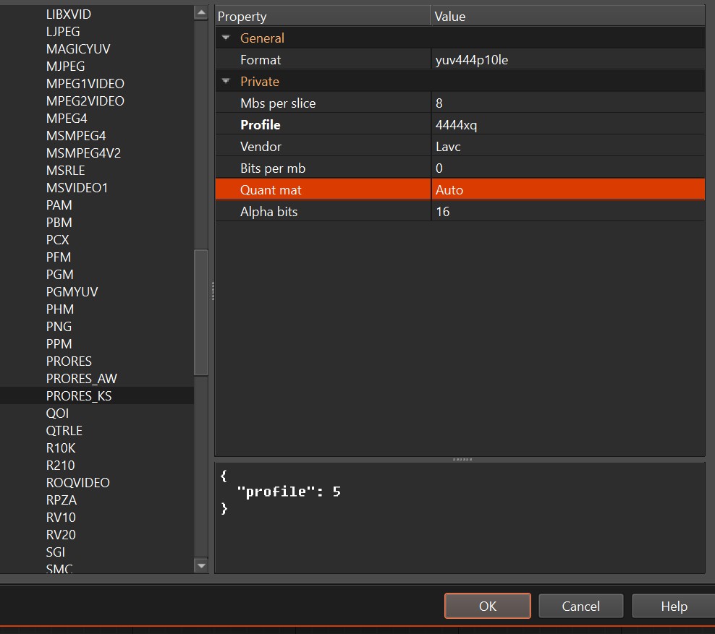The height and width of the screenshot is (634, 715).
Task: Collapse the General property group
Action: [226, 38]
